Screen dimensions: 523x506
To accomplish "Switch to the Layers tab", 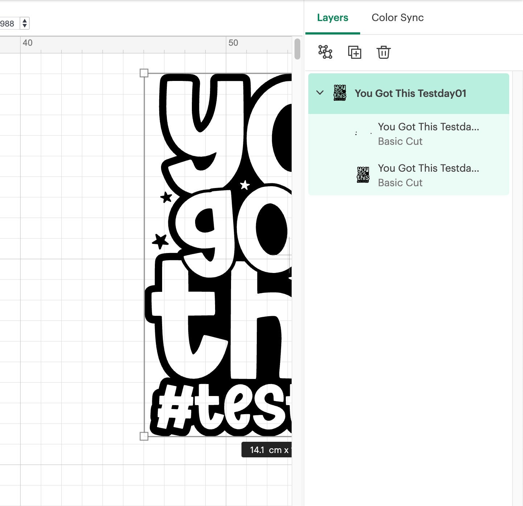I will point(332,17).
